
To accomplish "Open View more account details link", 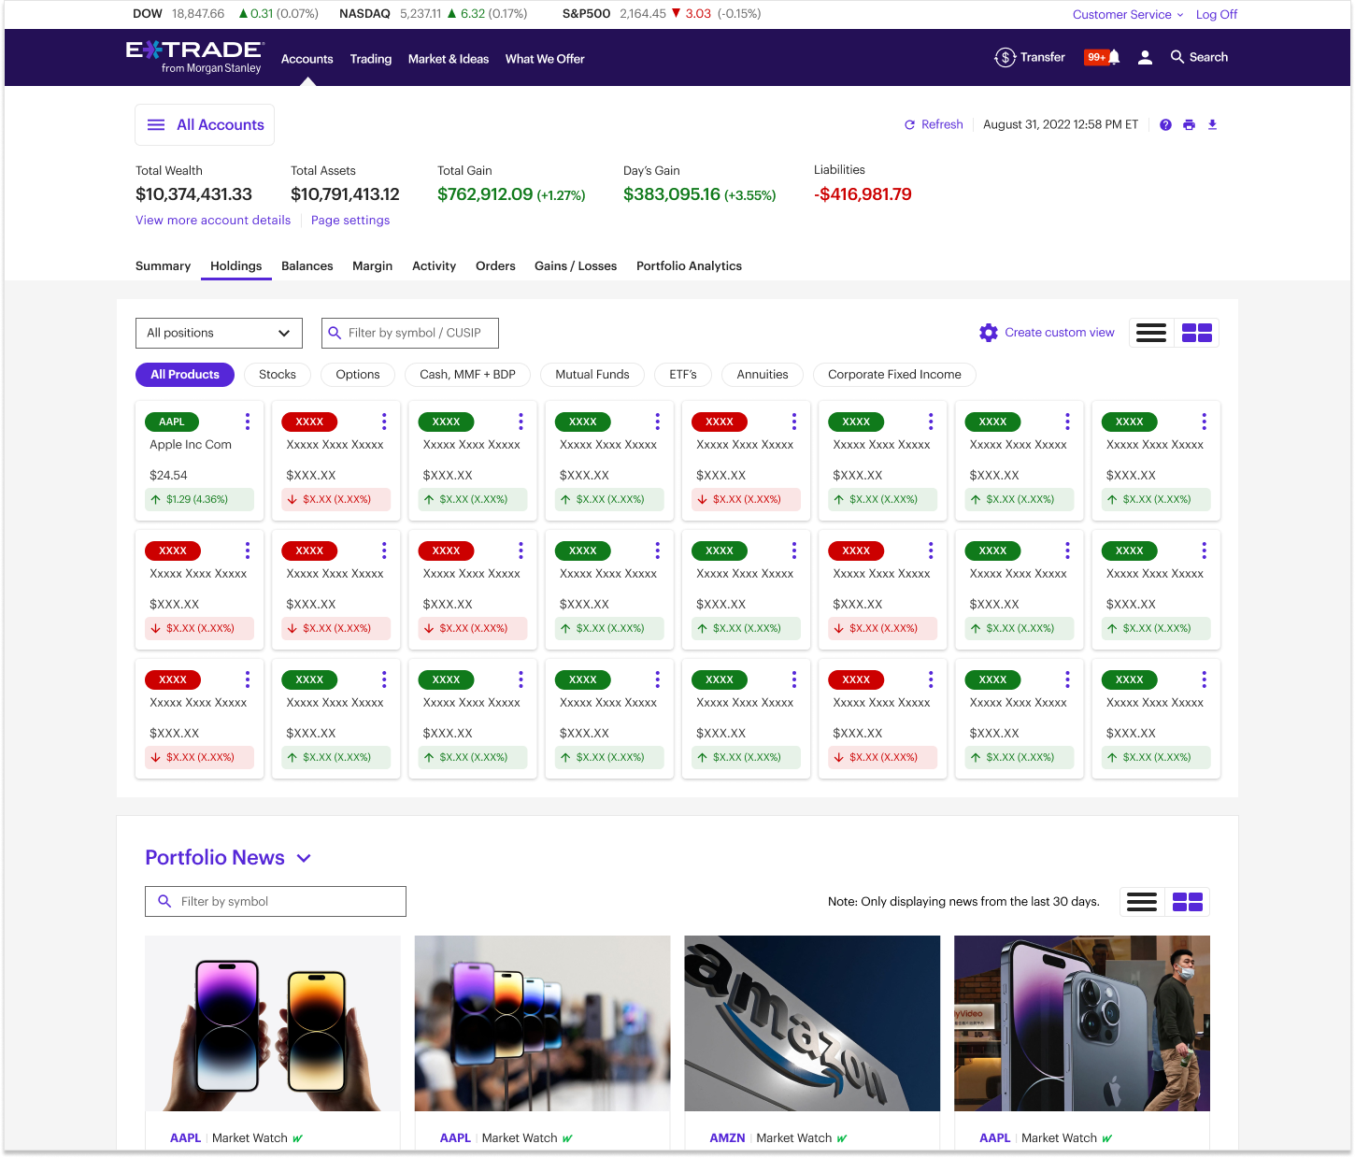I will pyautogui.click(x=213, y=221).
